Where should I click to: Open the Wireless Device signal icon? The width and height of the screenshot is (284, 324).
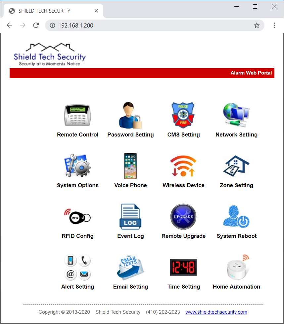point(183,166)
